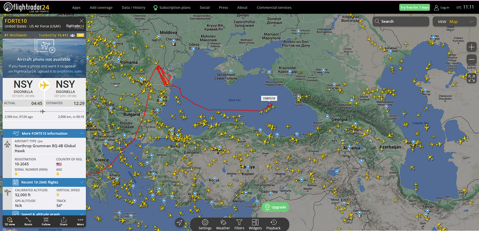Click the Log in button
The height and width of the screenshot is (231, 479).
tap(442, 7)
